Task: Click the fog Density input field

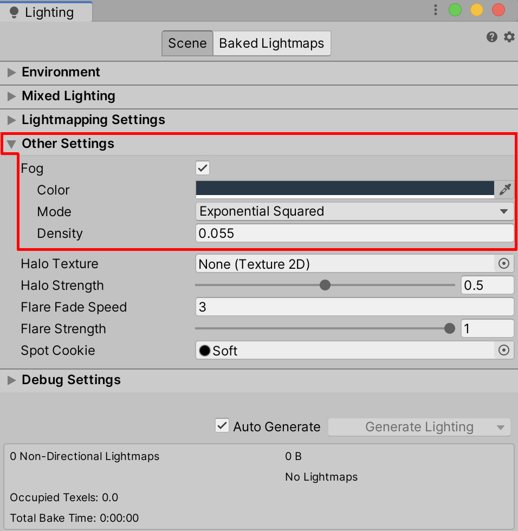Action: tap(354, 234)
